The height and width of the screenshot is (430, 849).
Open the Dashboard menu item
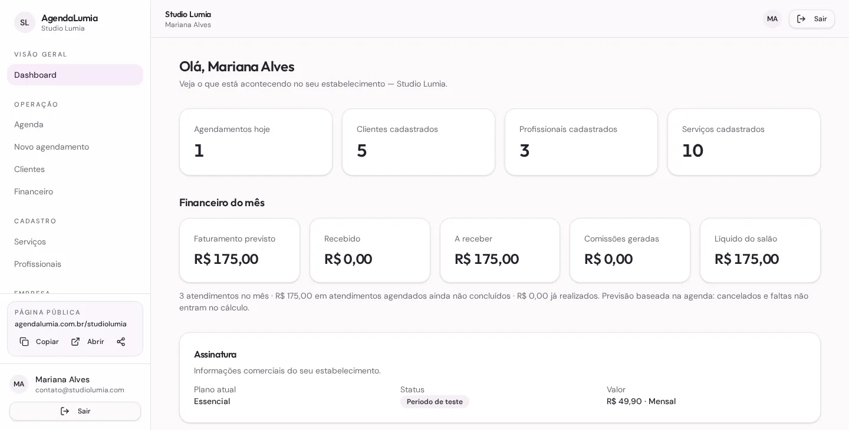(75, 75)
